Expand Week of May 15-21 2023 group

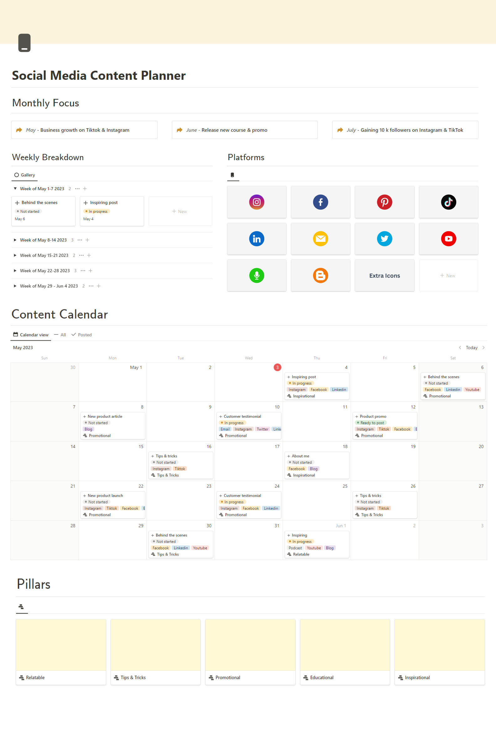coord(15,255)
